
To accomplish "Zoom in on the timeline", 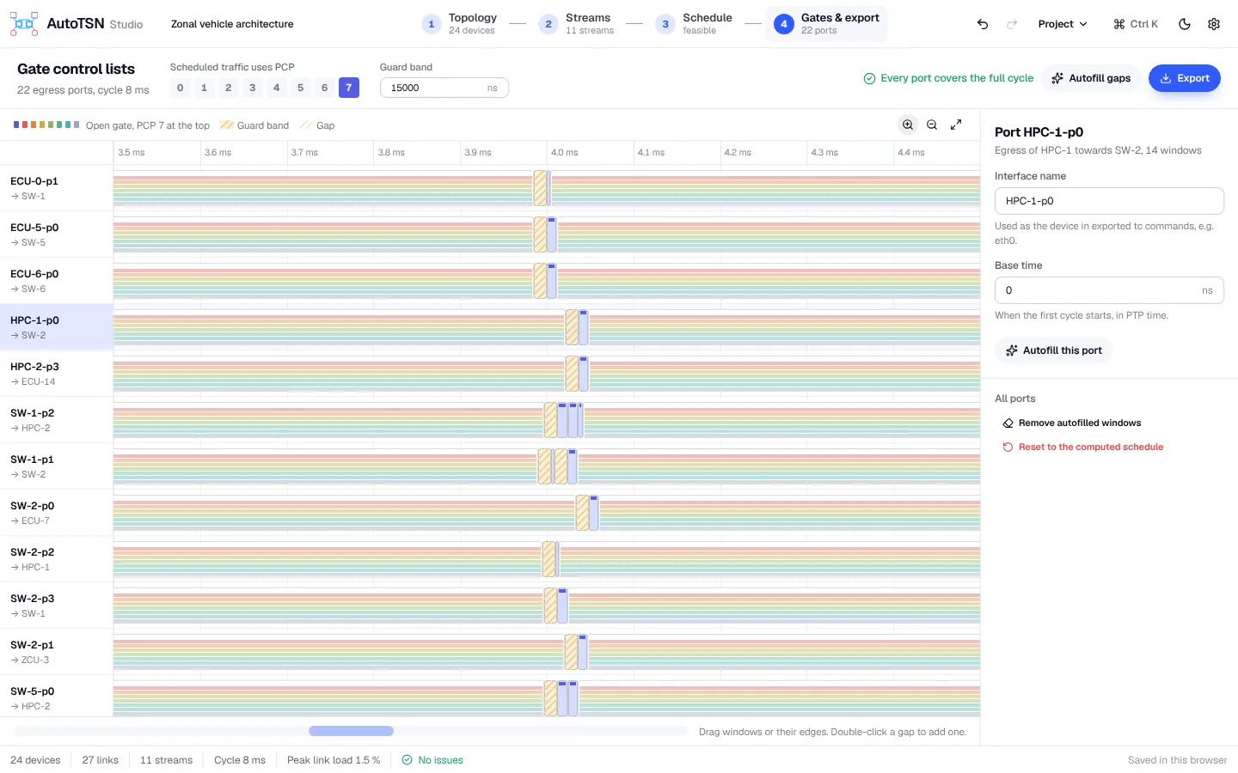I will pos(908,125).
